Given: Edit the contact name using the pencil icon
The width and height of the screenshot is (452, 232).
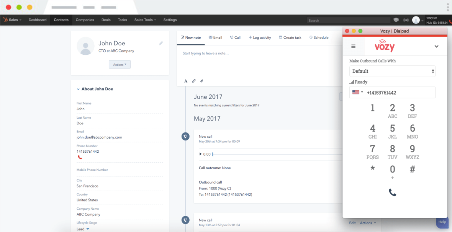Looking at the screenshot, I should pyautogui.click(x=161, y=43).
